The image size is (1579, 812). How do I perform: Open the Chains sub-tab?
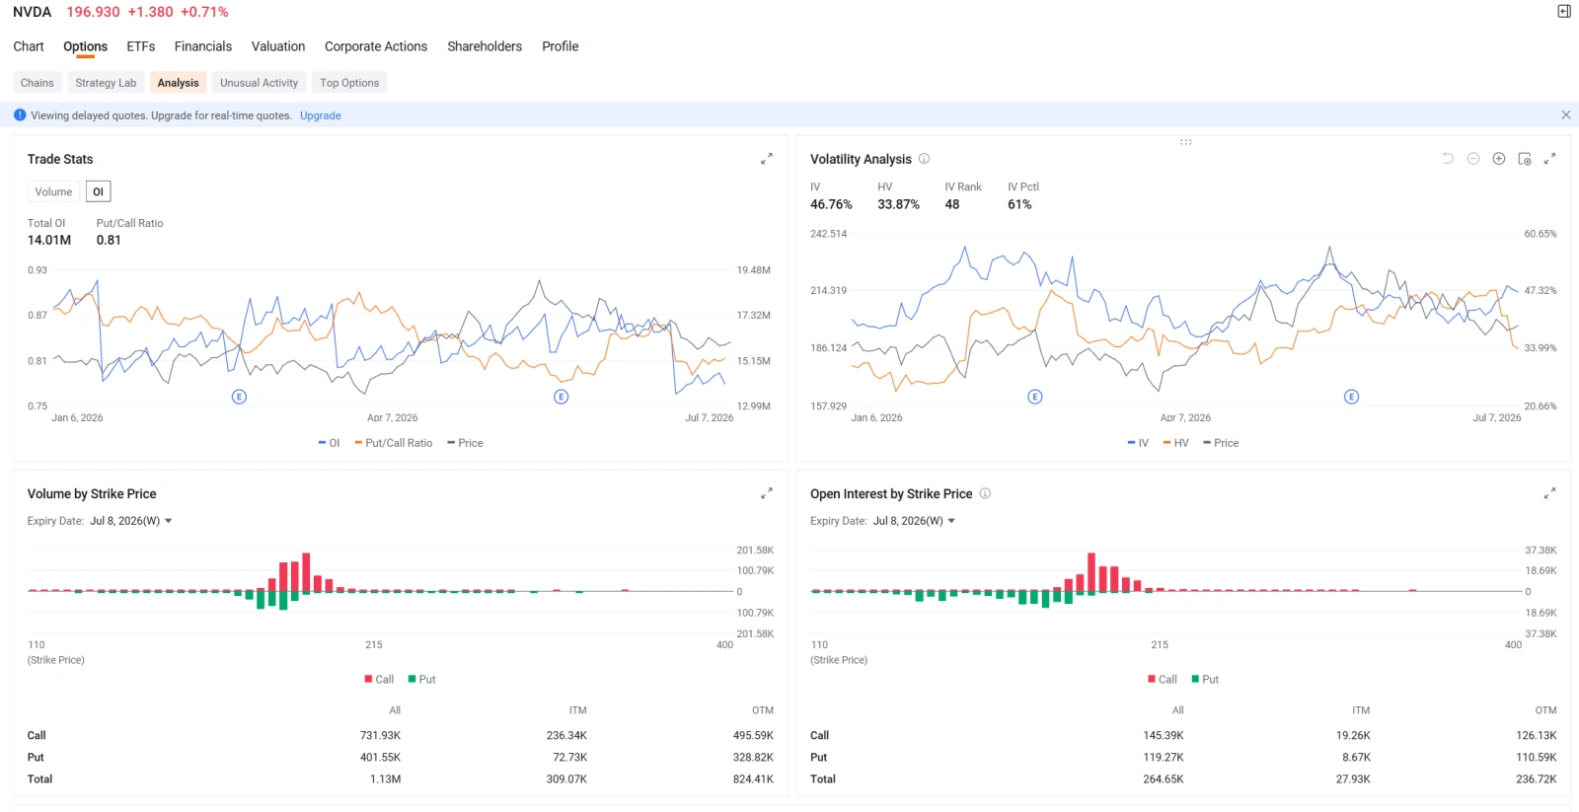click(x=38, y=83)
